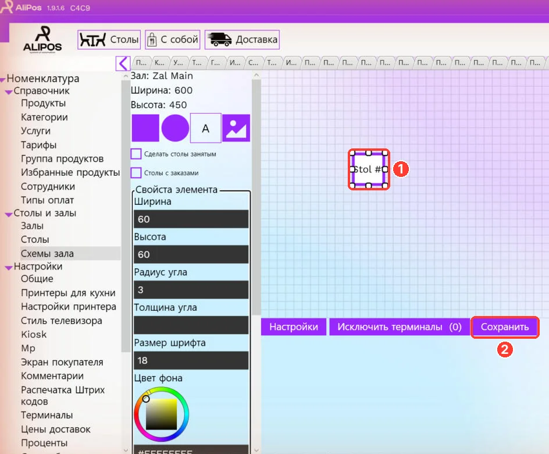Focus the Высота input field in element properties

pyautogui.click(x=191, y=254)
